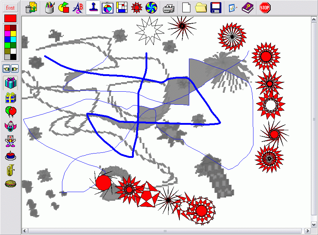Screen dimensions: 318x235
Task: Select the tuba horn stamp
Action: pyautogui.click(x=11, y=170)
